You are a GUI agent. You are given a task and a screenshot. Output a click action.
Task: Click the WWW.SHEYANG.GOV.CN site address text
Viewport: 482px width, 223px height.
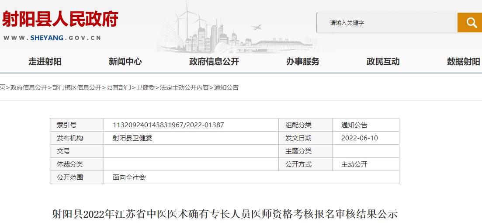52,38
